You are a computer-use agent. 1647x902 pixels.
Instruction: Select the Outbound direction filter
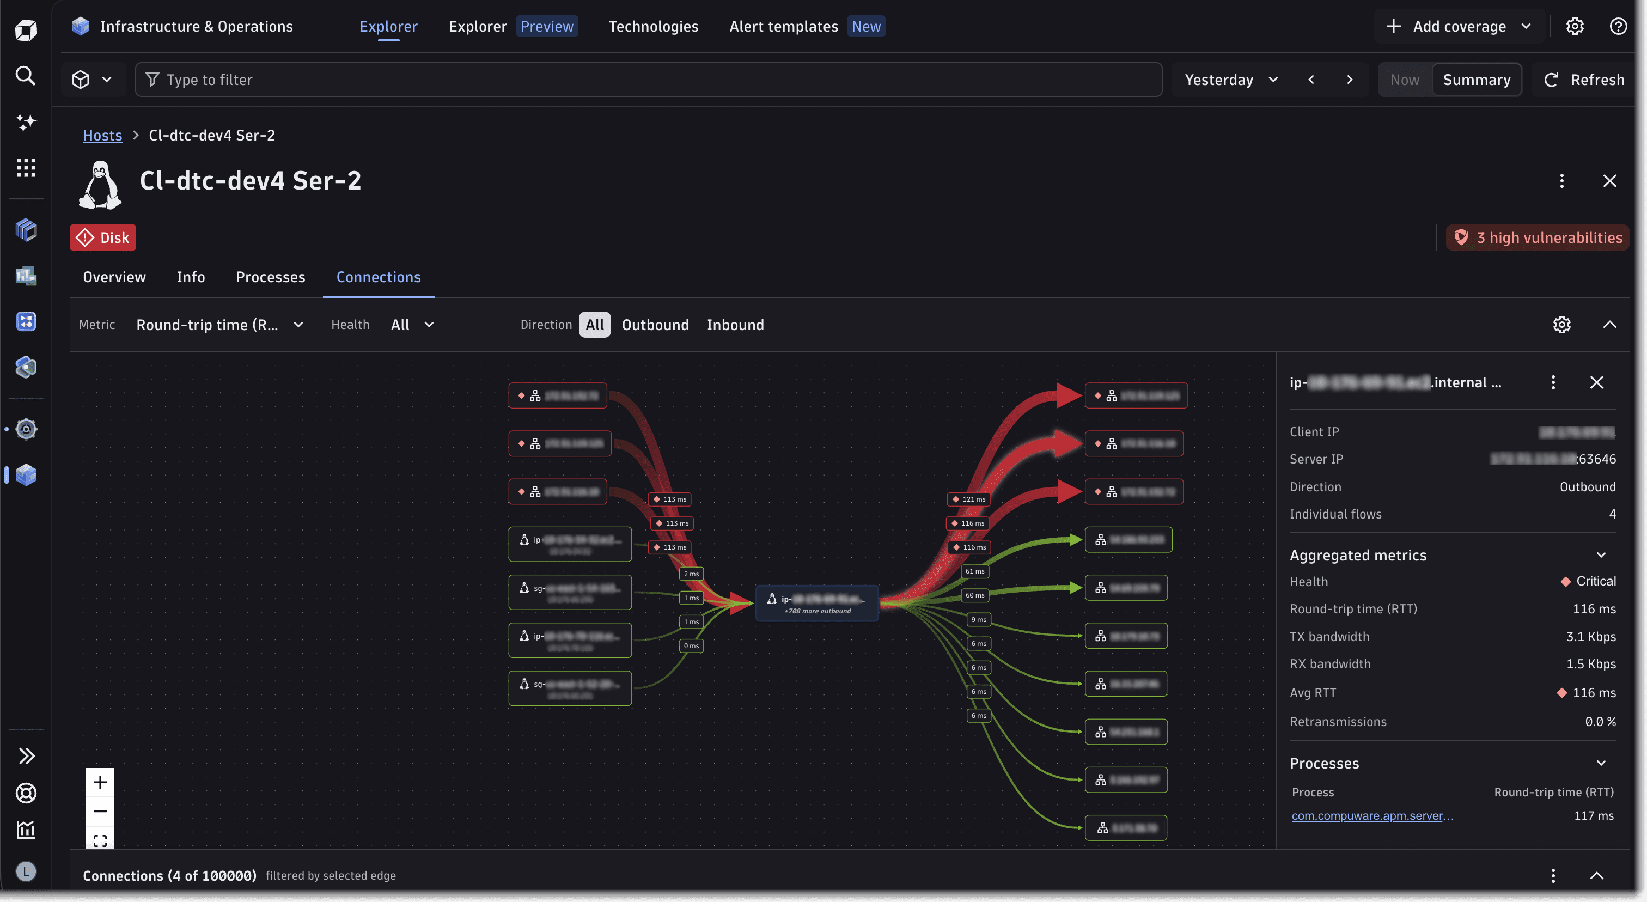pyautogui.click(x=655, y=325)
